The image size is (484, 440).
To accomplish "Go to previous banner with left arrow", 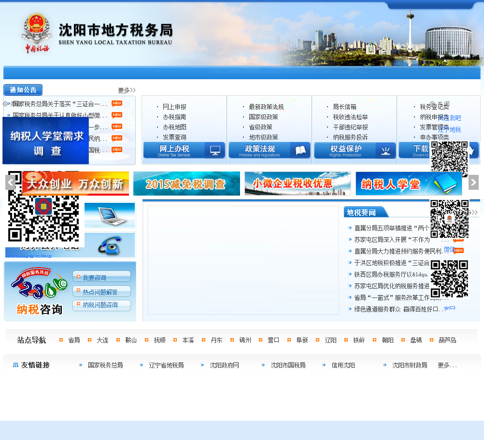I will [x=11, y=183].
